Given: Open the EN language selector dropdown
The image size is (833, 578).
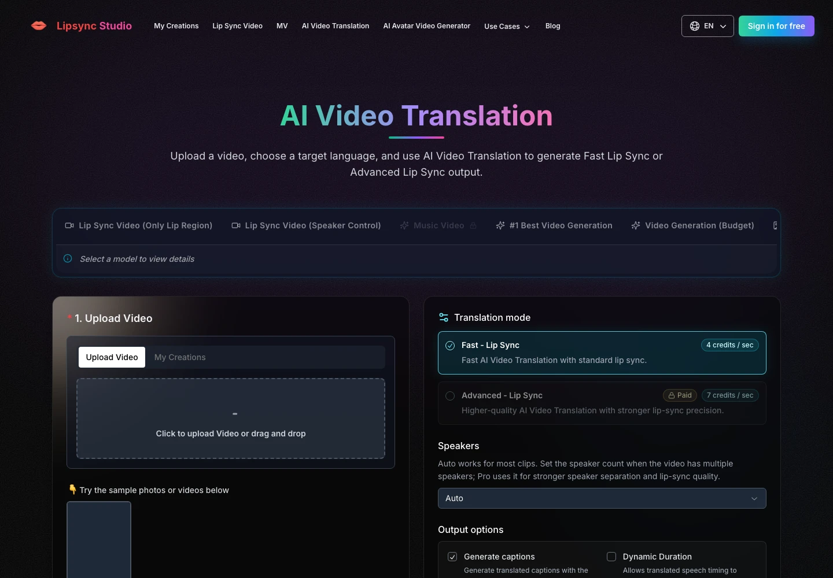Looking at the screenshot, I should [x=707, y=26].
